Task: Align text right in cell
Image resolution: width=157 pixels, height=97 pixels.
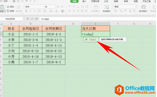Action: (78, 11)
